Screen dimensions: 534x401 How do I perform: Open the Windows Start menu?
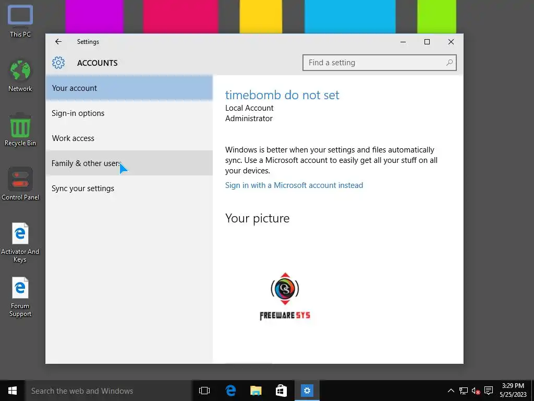click(x=13, y=391)
